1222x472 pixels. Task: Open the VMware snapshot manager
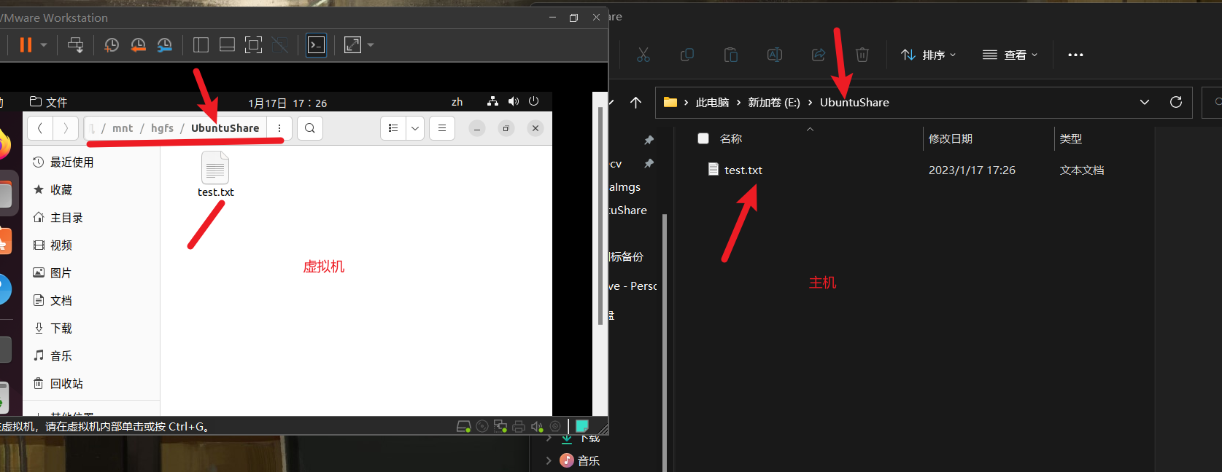click(165, 45)
